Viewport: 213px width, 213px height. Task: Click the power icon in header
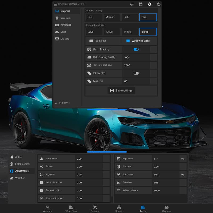158,4
